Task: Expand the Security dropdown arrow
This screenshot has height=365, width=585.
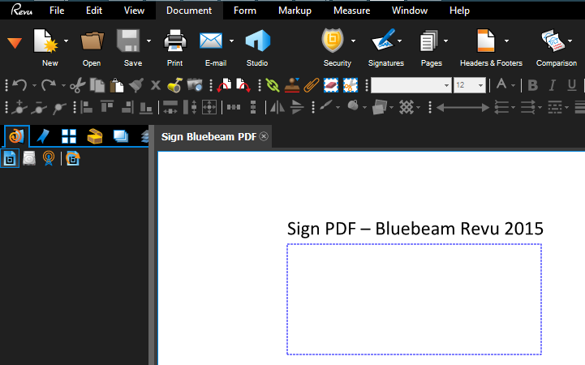Action: 353,41
